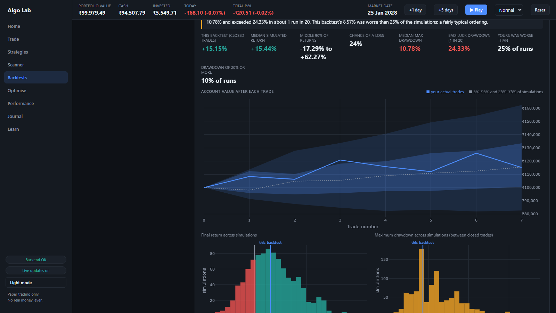This screenshot has width=556, height=313.
Task: Advance the market by +5 days
Action: (x=446, y=10)
